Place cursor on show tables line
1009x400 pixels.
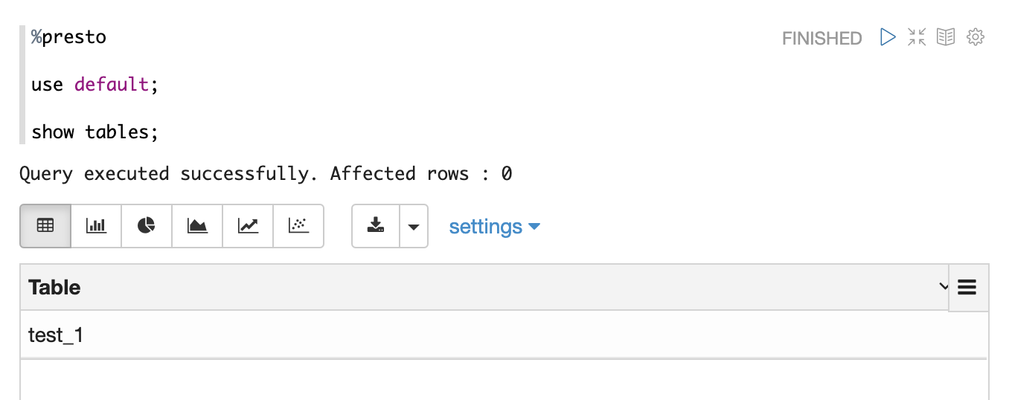click(x=95, y=132)
